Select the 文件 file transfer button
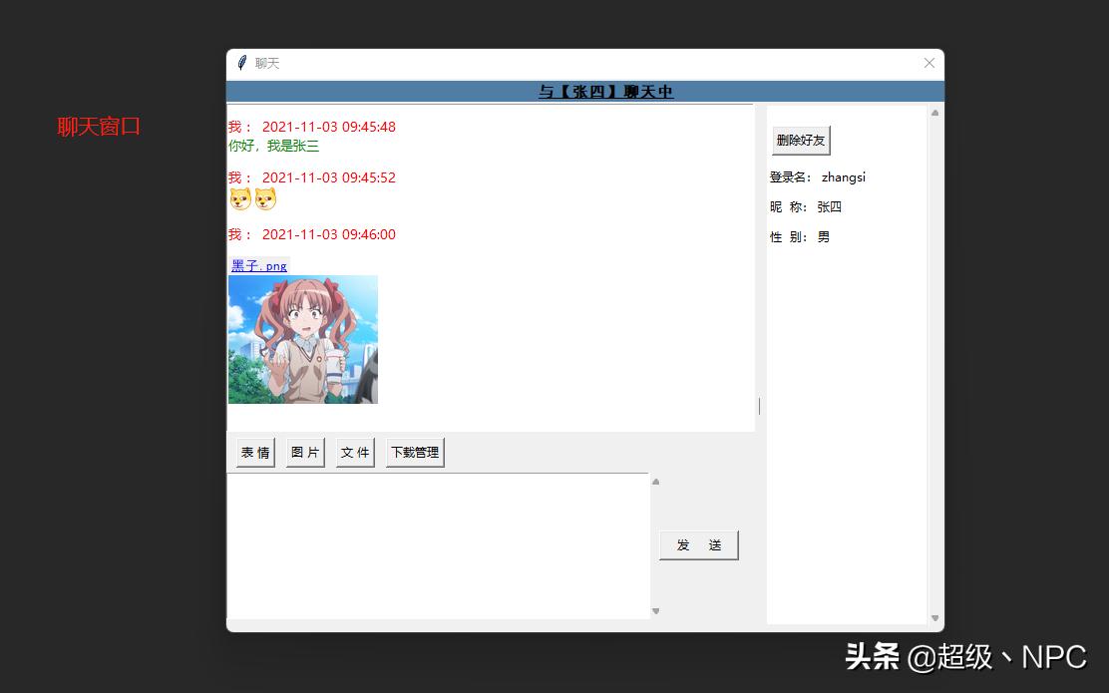Screen dimensions: 1109x693 pyautogui.click(x=355, y=452)
